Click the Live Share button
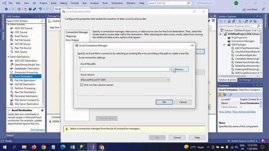269x151 pixels. point(250,9)
